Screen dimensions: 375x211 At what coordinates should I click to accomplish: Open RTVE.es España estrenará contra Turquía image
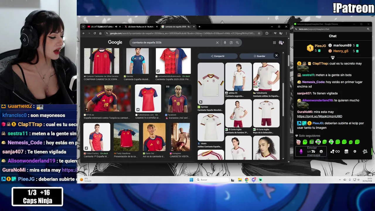(x=108, y=98)
